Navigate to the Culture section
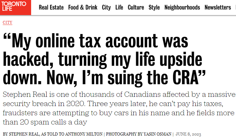The width and height of the screenshot is (236, 138). pyautogui.click(x=136, y=7)
